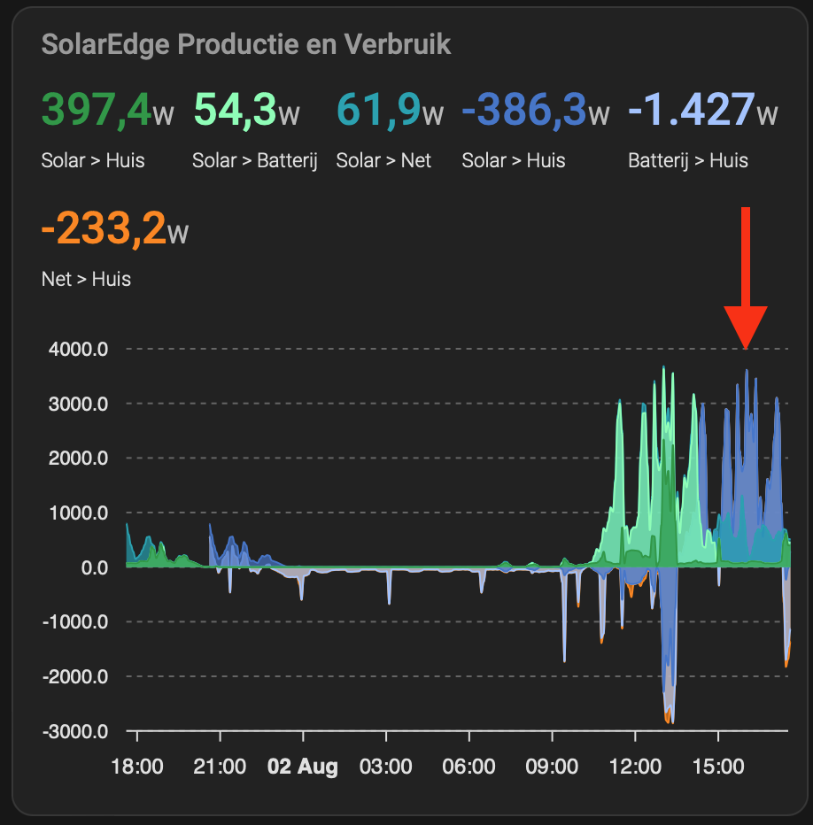Click the -1000.0 y-axis label

pos(75,622)
